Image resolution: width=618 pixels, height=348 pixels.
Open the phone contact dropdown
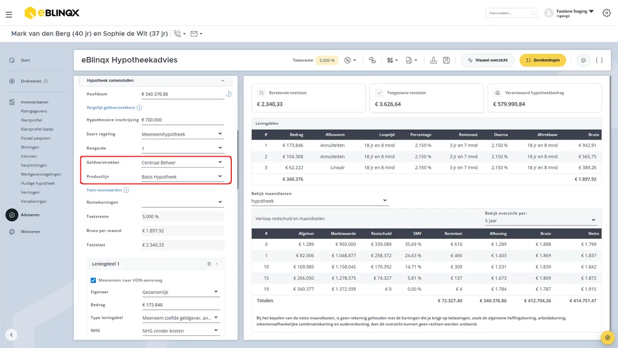click(180, 34)
